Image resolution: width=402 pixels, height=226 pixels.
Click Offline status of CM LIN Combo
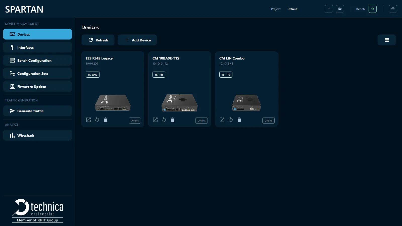268,121
